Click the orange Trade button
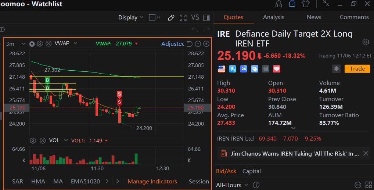The width and height of the screenshot is (374, 190). pyautogui.click(x=357, y=69)
